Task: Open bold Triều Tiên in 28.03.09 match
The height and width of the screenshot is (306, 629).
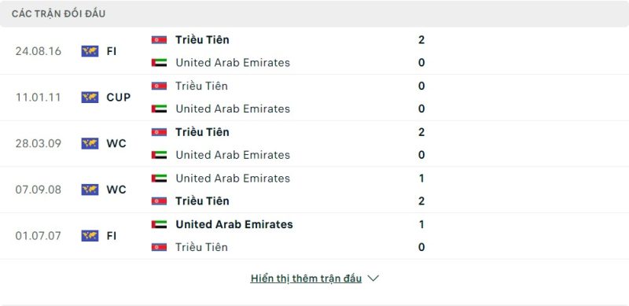Action: [202, 132]
